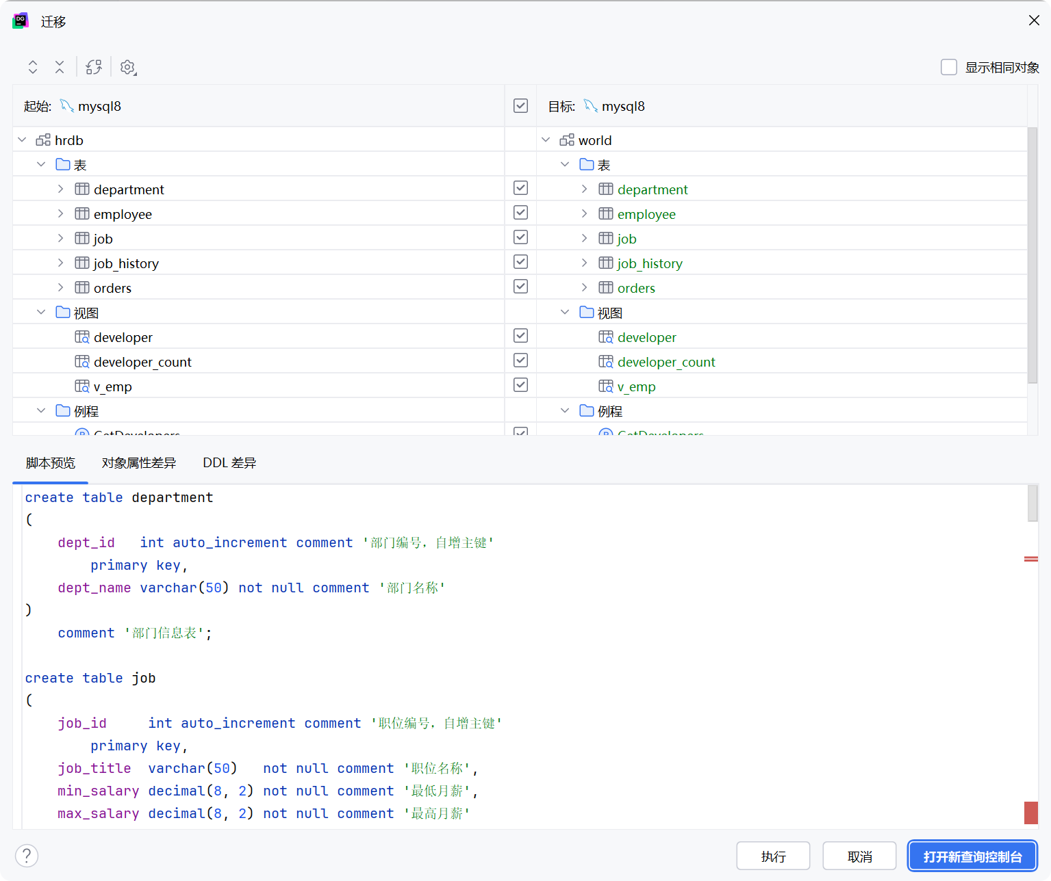Uncheck the developer_count row checkbox

[520, 360]
